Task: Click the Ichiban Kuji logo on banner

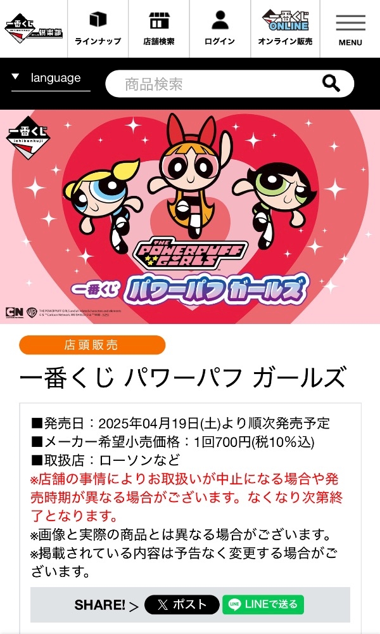Action: pyautogui.click(x=28, y=138)
